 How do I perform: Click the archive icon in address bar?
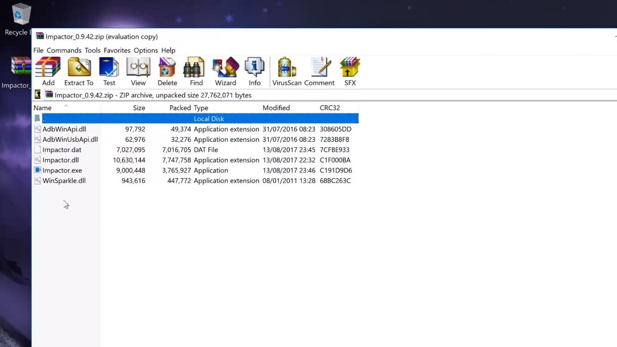pyautogui.click(x=49, y=94)
